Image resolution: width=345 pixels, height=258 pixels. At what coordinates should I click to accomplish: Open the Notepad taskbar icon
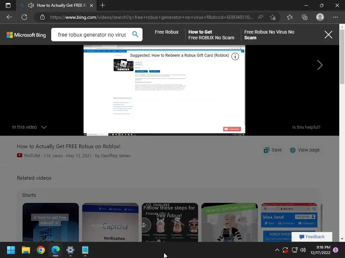coord(85,250)
